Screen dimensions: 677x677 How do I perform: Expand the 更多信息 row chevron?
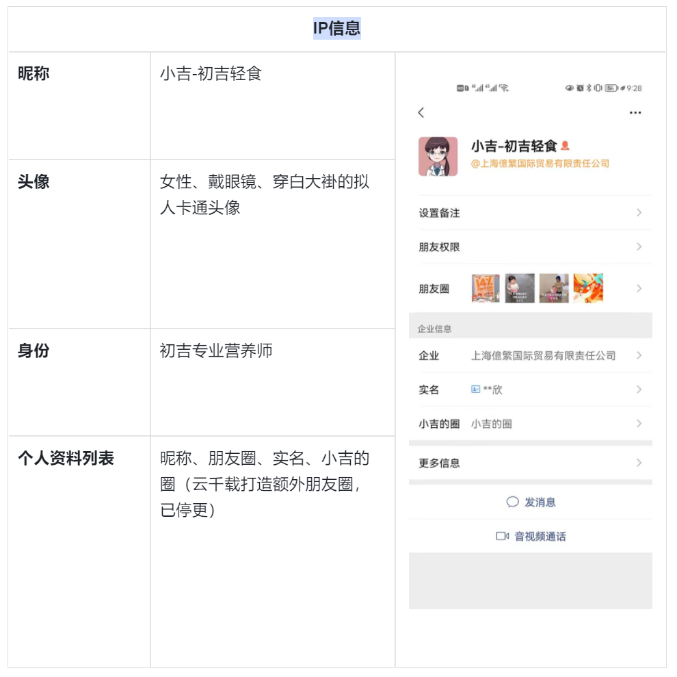coord(639,463)
